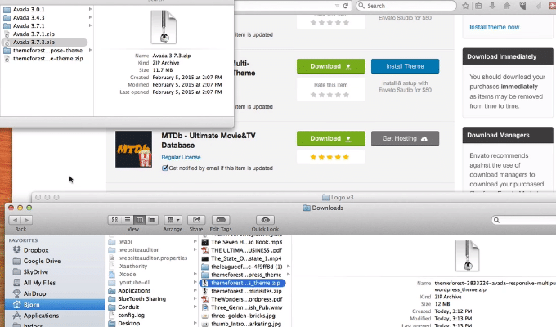Click the green Download button for MTDb

pos(331,139)
